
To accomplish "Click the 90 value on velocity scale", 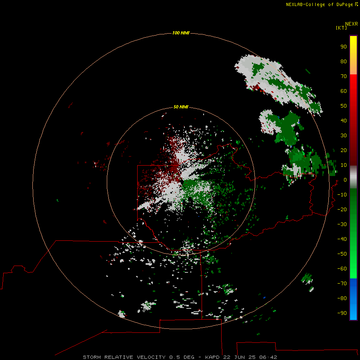I will 344,47.
